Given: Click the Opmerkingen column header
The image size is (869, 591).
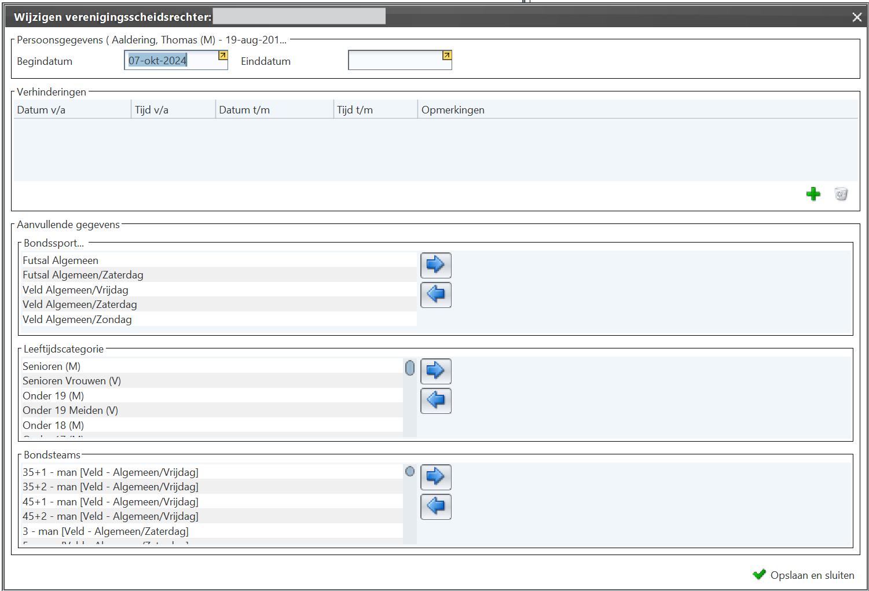Looking at the screenshot, I should 637,109.
